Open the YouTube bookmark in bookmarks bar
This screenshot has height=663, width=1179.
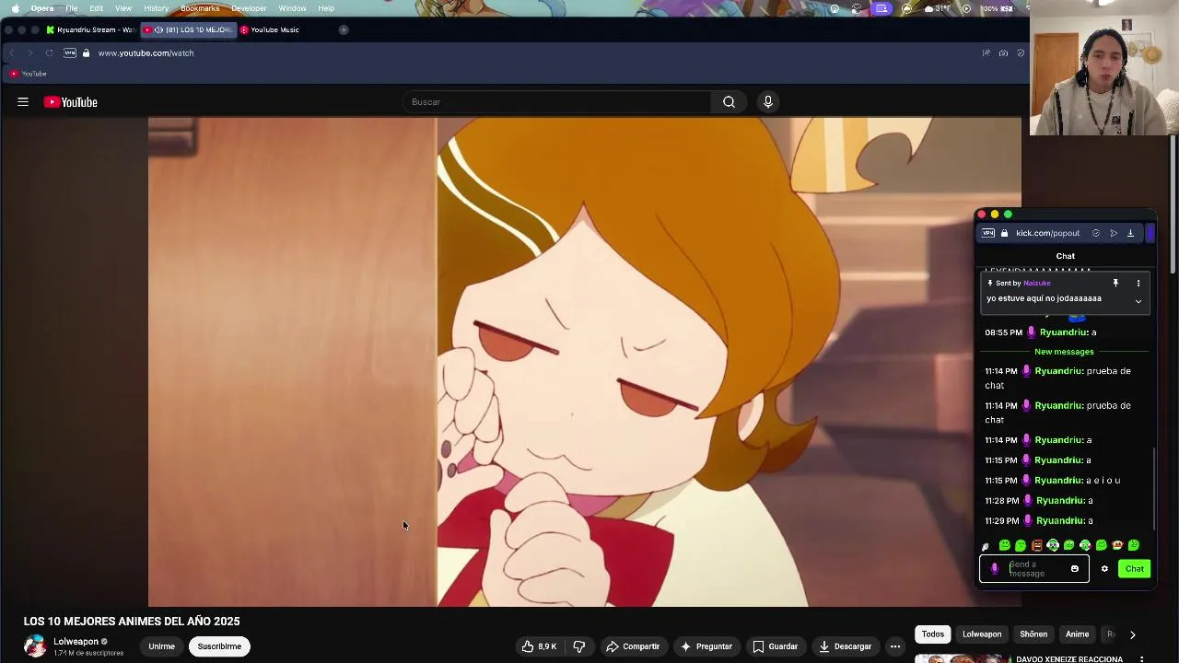(x=28, y=74)
